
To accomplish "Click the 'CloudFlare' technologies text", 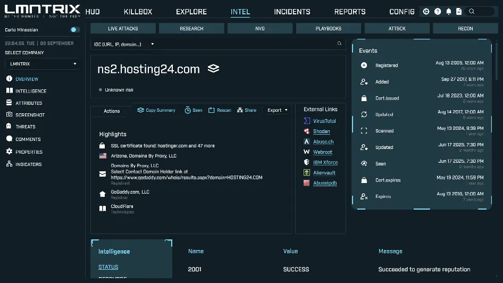I will click(122, 206).
